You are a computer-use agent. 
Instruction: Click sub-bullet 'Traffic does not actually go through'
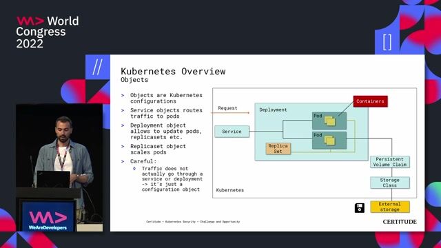pyautogui.click(x=172, y=179)
